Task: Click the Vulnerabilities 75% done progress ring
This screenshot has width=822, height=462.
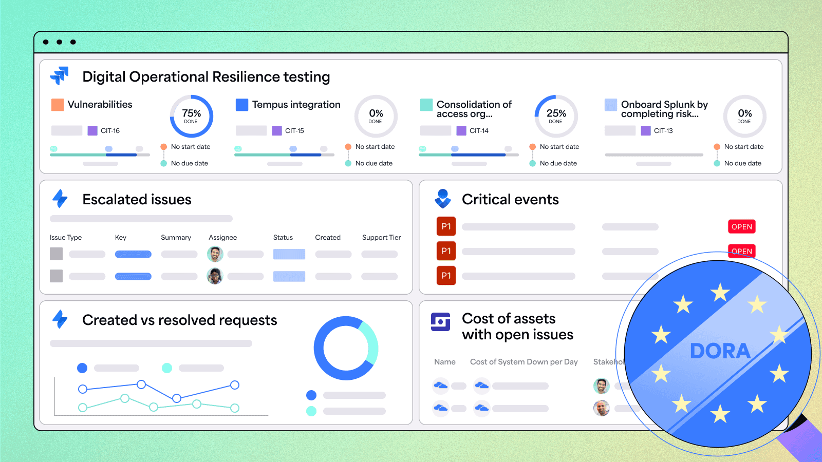Action: (191, 116)
